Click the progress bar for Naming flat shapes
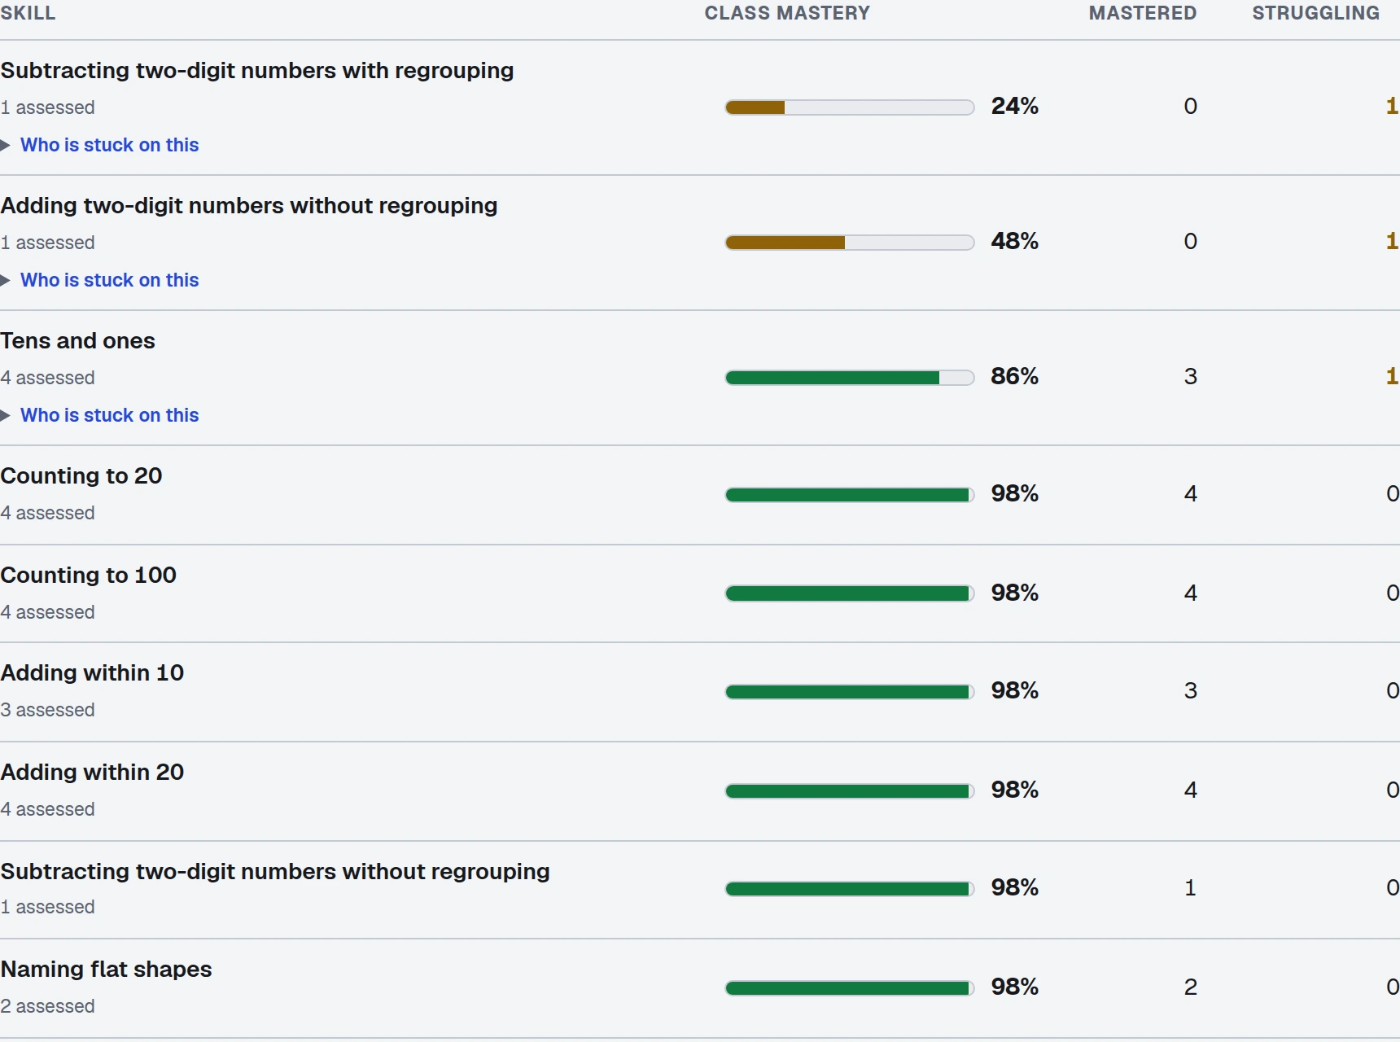This screenshot has width=1400, height=1042. (x=850, y=988)
